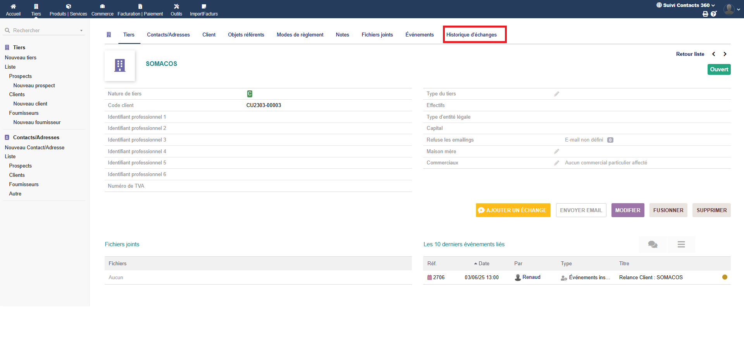Show events list view icon

681,244
